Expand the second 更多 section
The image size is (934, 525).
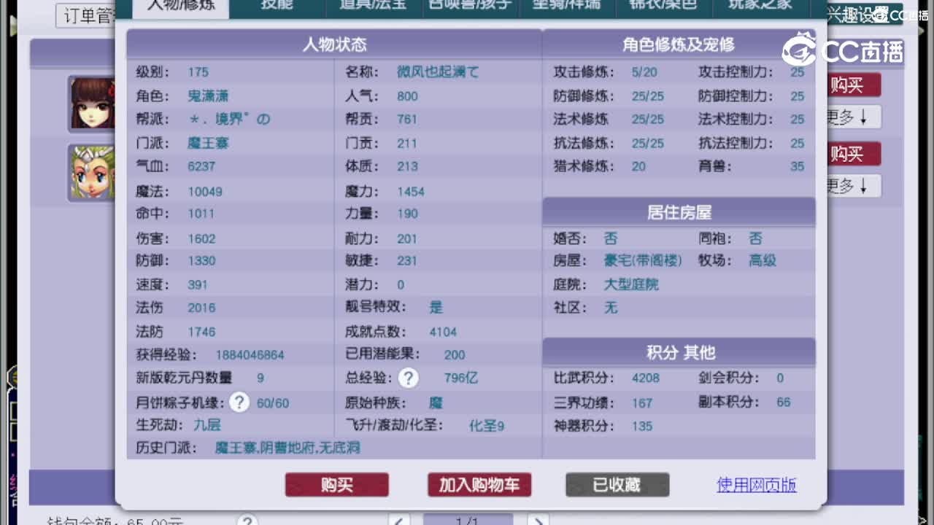(852, 186)
